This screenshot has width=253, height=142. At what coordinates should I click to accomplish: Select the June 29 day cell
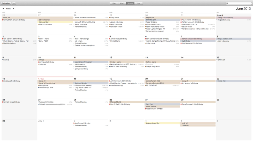pyautogui.click(x=234, y=109)
